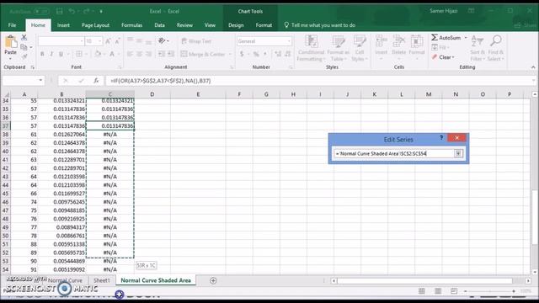539x303 pixels.
Task: Click the Undo icon in title bar
Action: coord(72,11)
